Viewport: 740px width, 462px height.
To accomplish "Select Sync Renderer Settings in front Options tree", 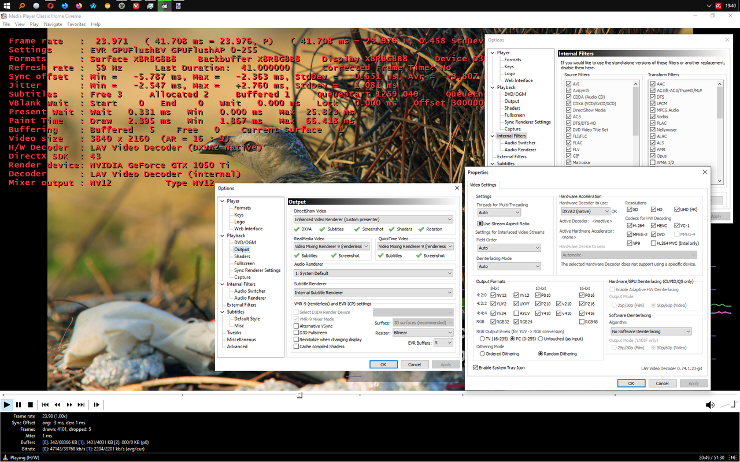I will (257, 270).
